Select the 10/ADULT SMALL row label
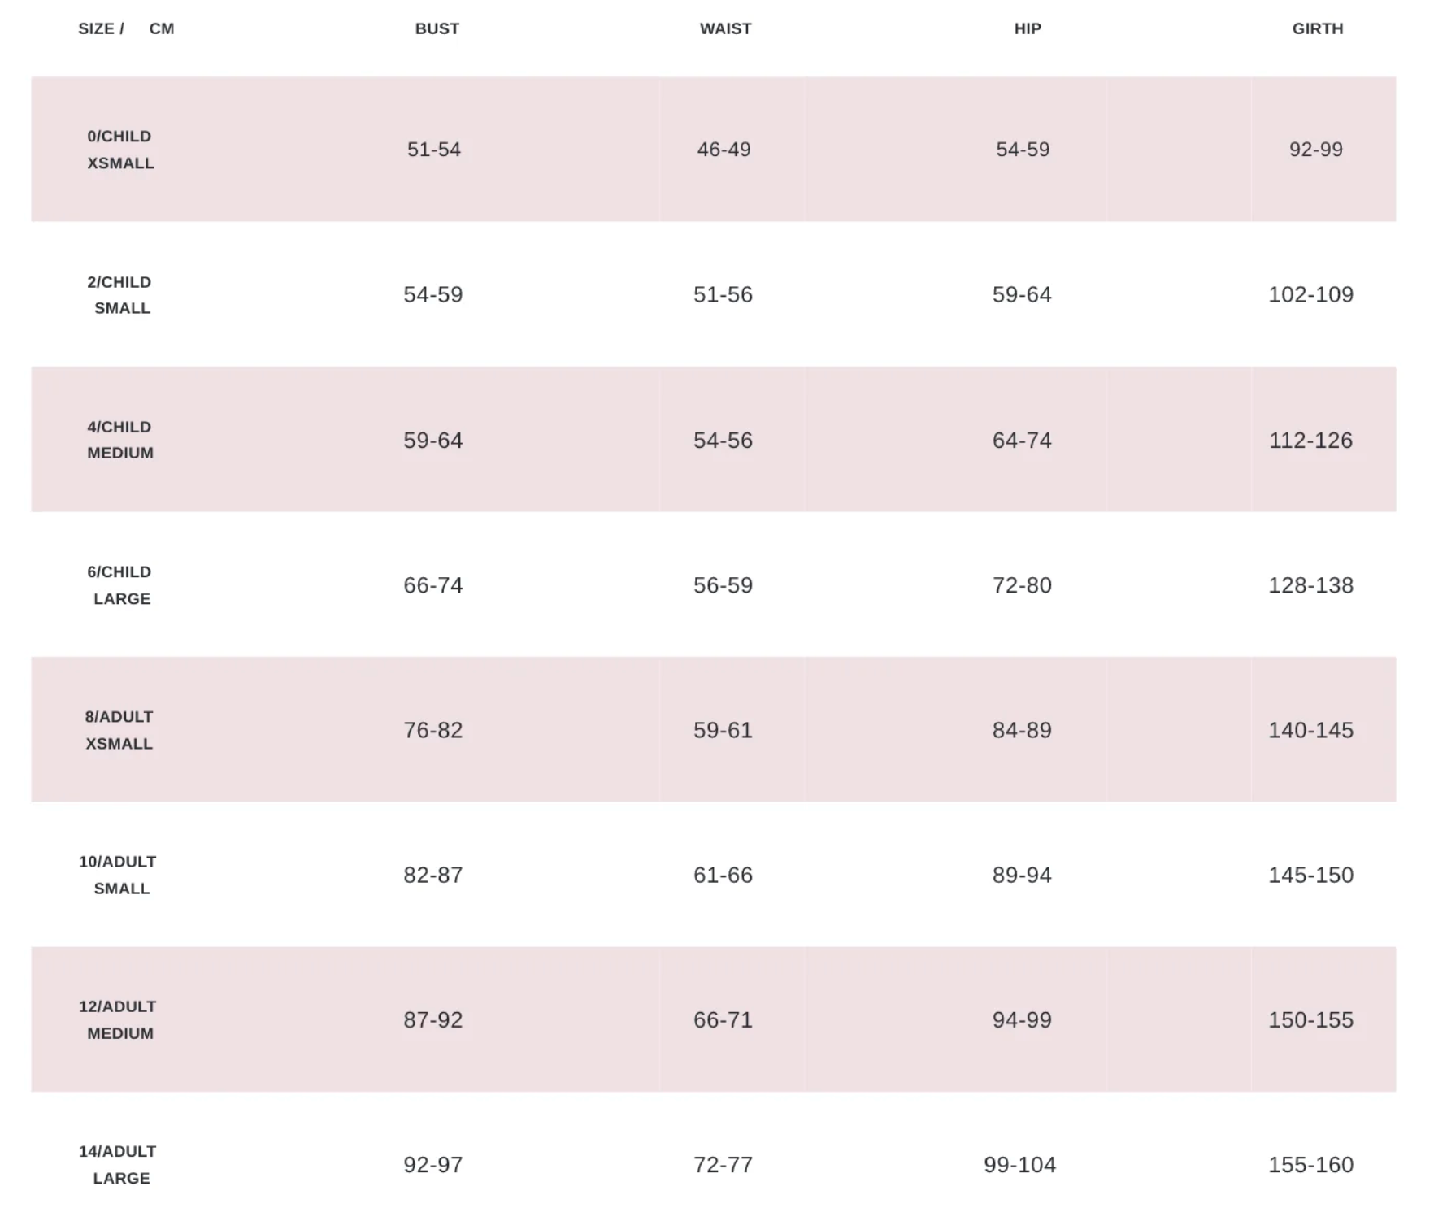The height and width of the screenshot is (1221, 1434). pos(119,875)
